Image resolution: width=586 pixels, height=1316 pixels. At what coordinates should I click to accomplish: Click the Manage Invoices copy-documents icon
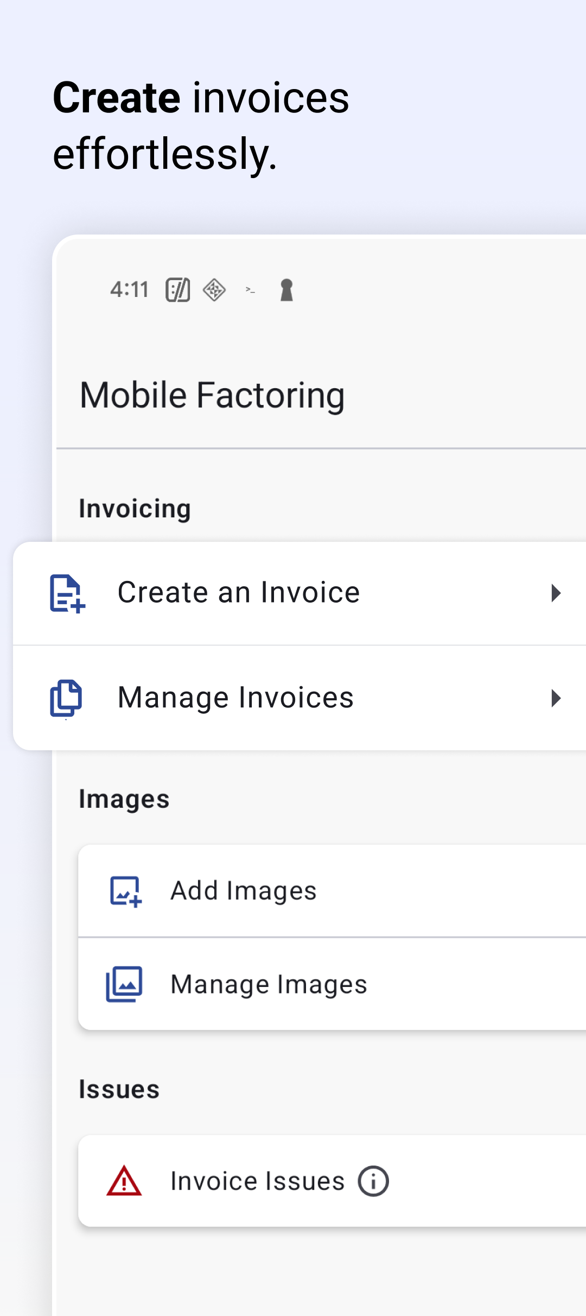coord(66,698)
